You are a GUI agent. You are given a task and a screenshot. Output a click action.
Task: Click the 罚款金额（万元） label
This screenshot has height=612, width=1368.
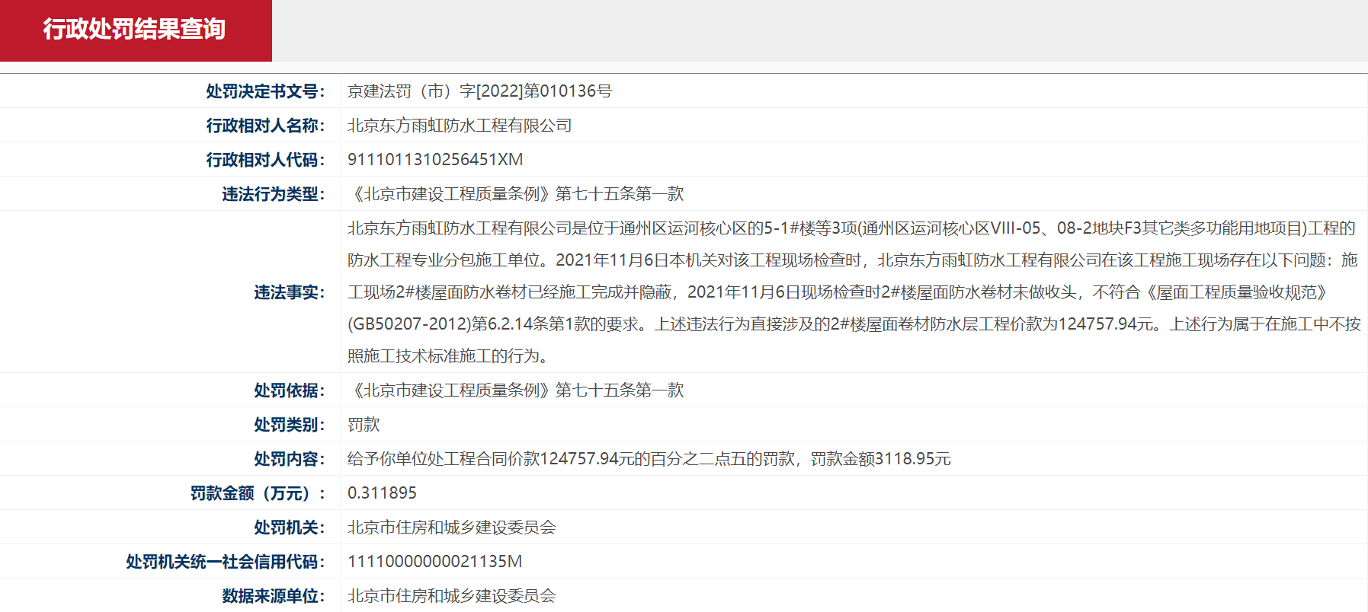(258, 493)
